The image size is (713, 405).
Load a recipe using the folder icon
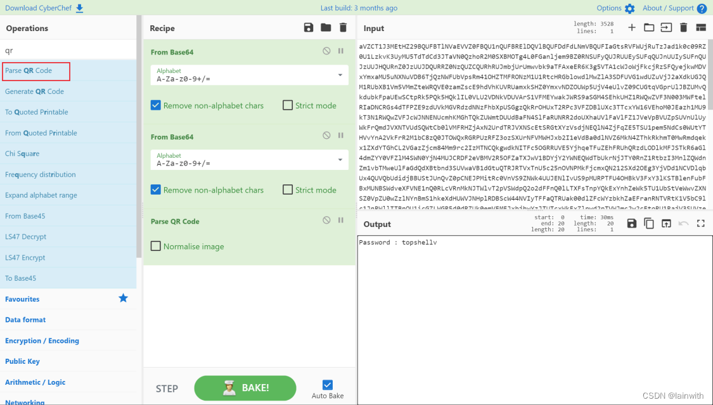(x=326, y=28)
